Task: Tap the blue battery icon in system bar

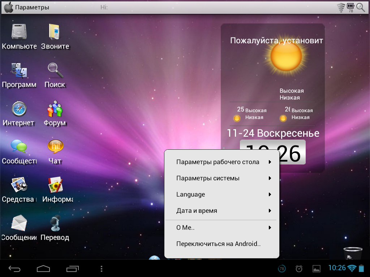Action: pyautogui.click(x=361, y=268)
